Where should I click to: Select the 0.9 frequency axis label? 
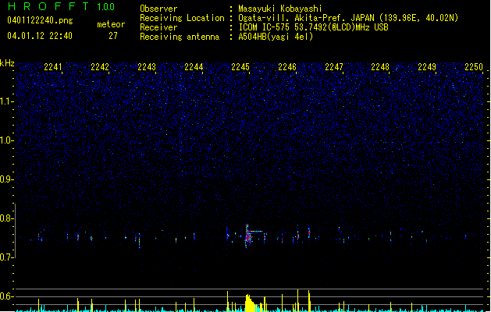pos(6,179)
